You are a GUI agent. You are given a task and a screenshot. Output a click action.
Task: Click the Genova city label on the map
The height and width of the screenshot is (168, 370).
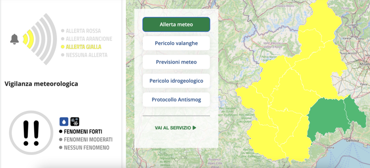[352, 140]
